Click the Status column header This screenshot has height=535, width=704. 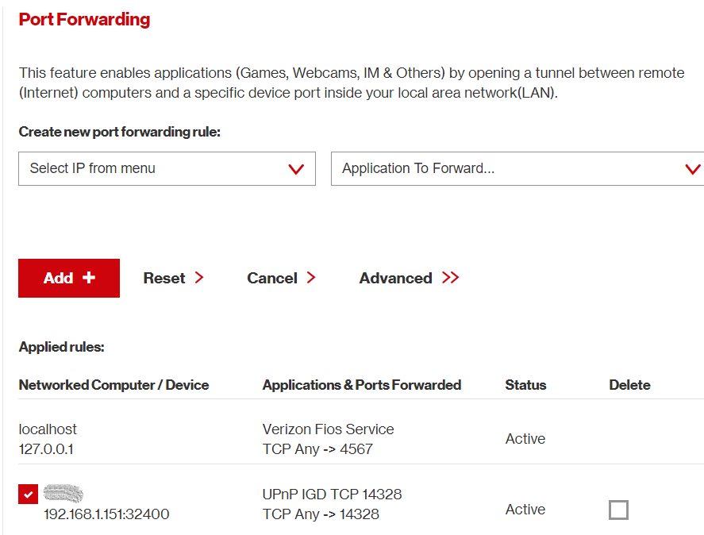(x=525, y=385)
